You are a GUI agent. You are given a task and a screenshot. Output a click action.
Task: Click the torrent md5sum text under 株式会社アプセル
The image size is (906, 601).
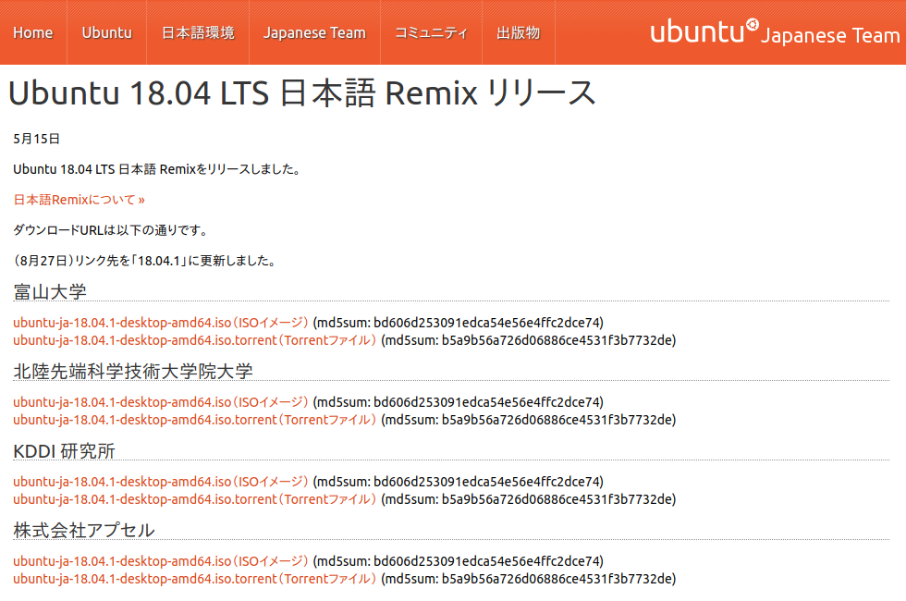click(x=528, y=579)
